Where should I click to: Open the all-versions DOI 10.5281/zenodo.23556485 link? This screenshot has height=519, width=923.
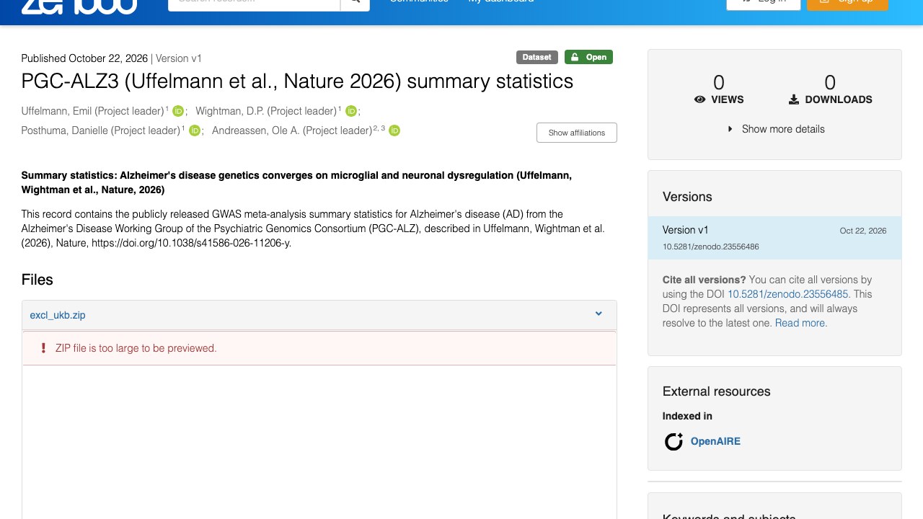click(787, 294)
